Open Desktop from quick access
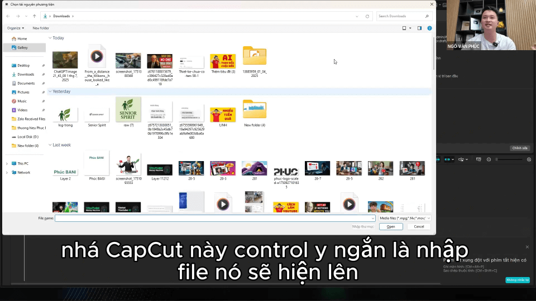Image resolution: width=536 pixels, height=301 pixels. [24, 65]
